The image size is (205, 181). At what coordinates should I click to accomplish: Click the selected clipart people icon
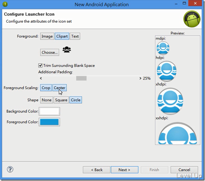click(x=67, y=50)
